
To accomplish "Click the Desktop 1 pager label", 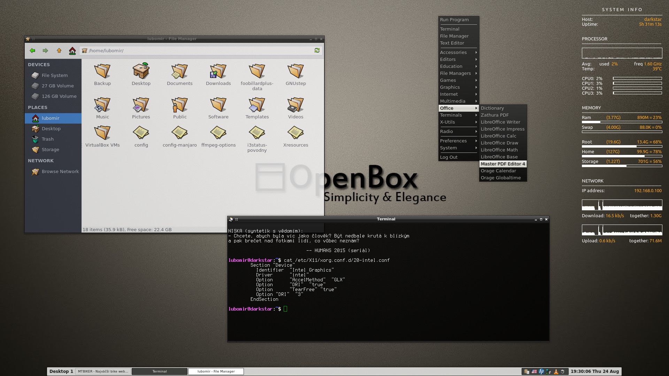I will (61, 371).
